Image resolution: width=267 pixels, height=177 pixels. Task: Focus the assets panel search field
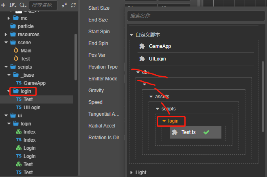pyautogui.click(x=43, y=5)
